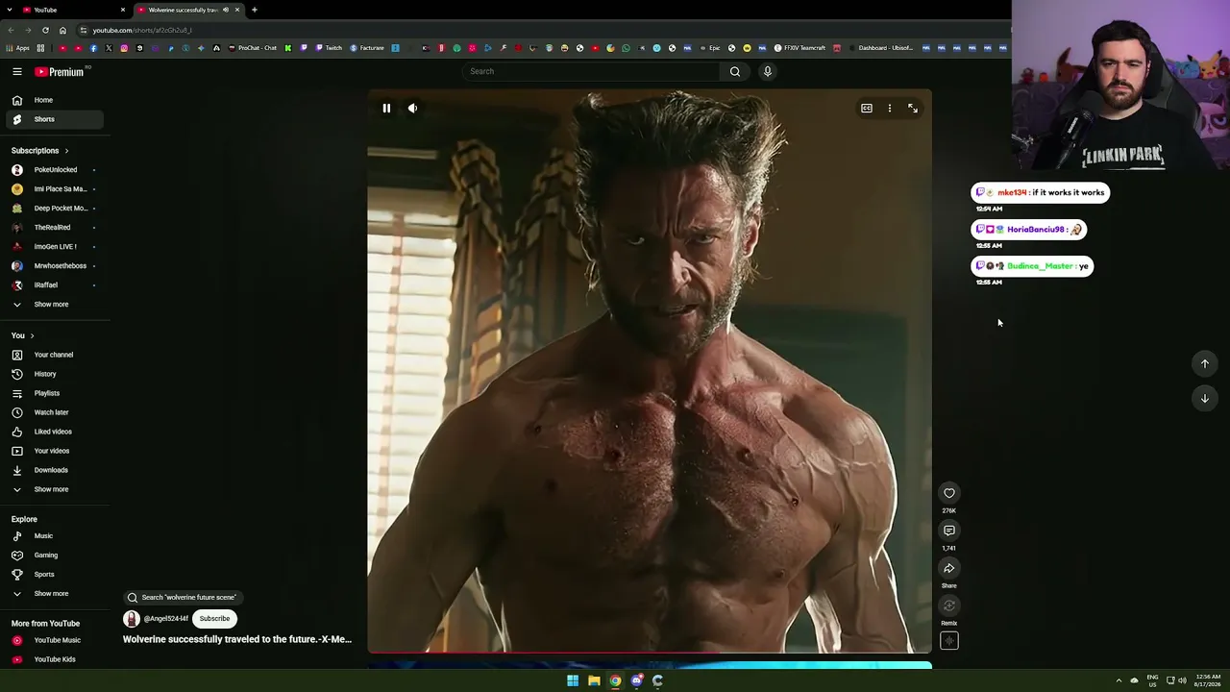Viewport: 1230px width, 692px height.
Task: Reload the page
Action: pos(45,30)
